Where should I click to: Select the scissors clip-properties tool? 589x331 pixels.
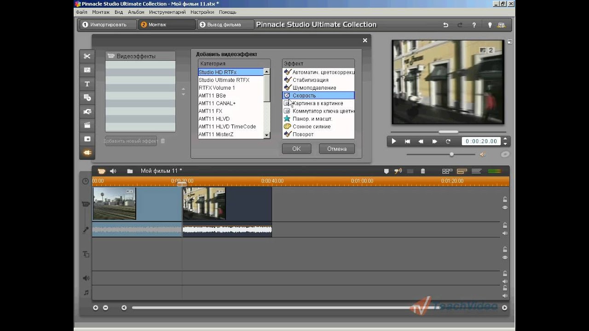87,57
